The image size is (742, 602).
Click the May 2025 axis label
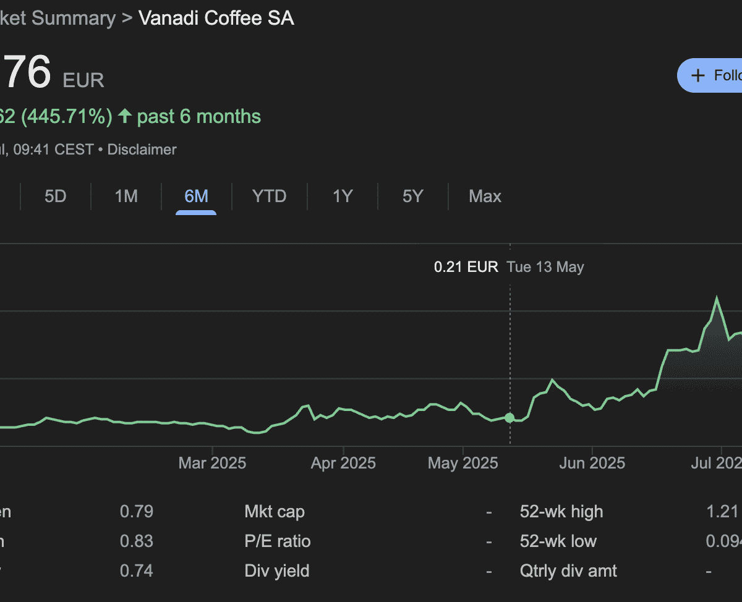click(463, 463)
